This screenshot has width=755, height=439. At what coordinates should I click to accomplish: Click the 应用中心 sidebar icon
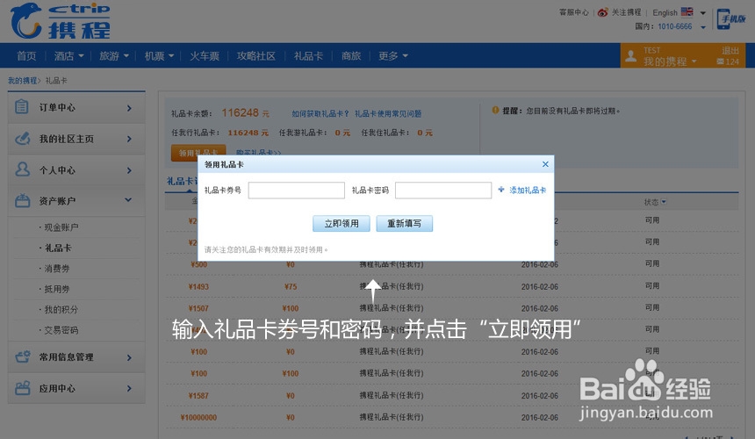[x=22, y=388]
